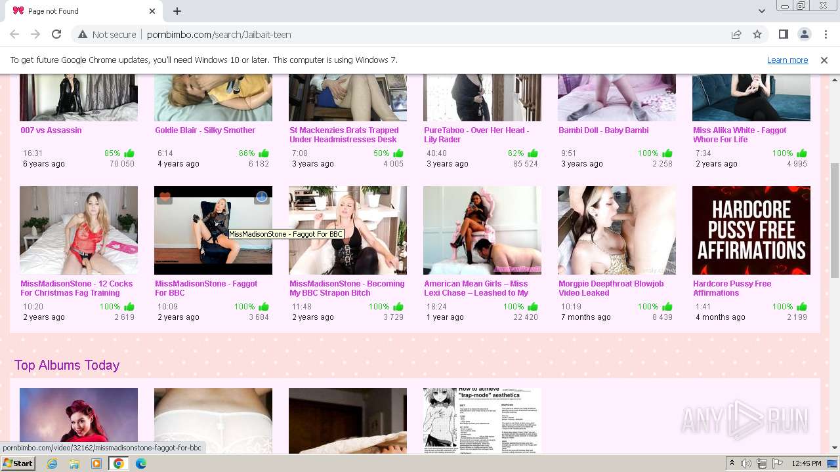The height and width of the screenshot is (472, 840).
Task: Open the volume control in tray
Action: 746,463
